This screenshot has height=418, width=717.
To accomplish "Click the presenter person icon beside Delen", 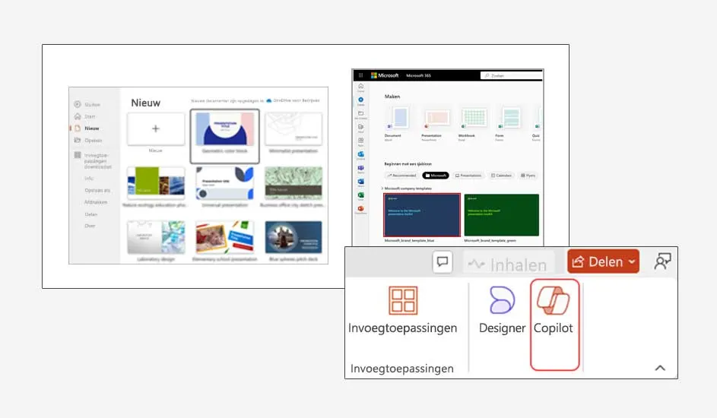I will 662,261.
